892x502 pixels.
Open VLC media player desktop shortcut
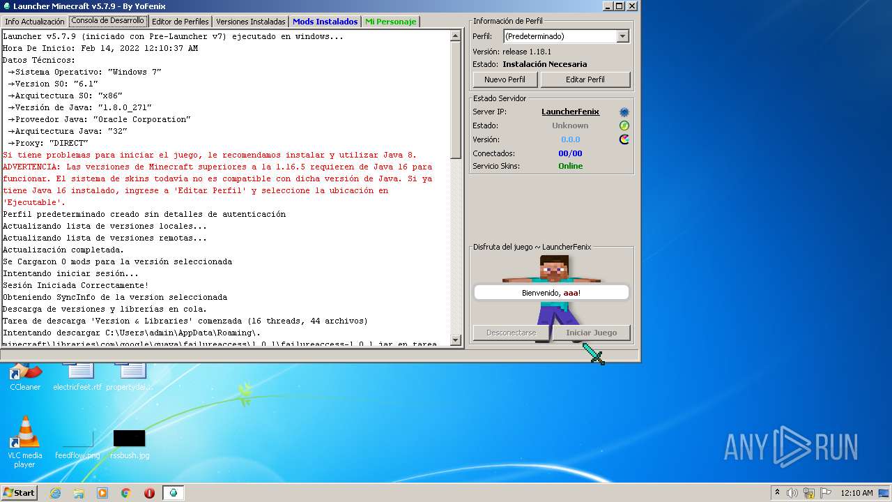coord(25,442)
